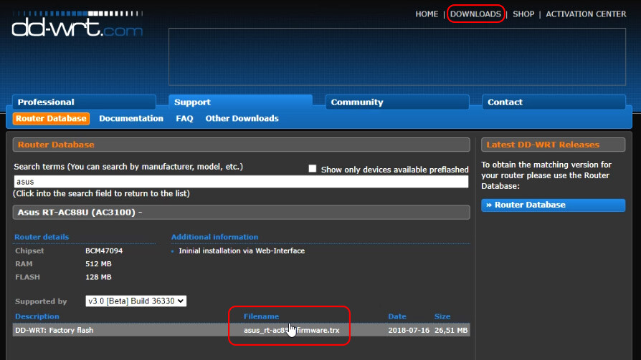The height and width of the screenshot is (360, 641).
Task: Click the Date column header
Action: (397, 316)
